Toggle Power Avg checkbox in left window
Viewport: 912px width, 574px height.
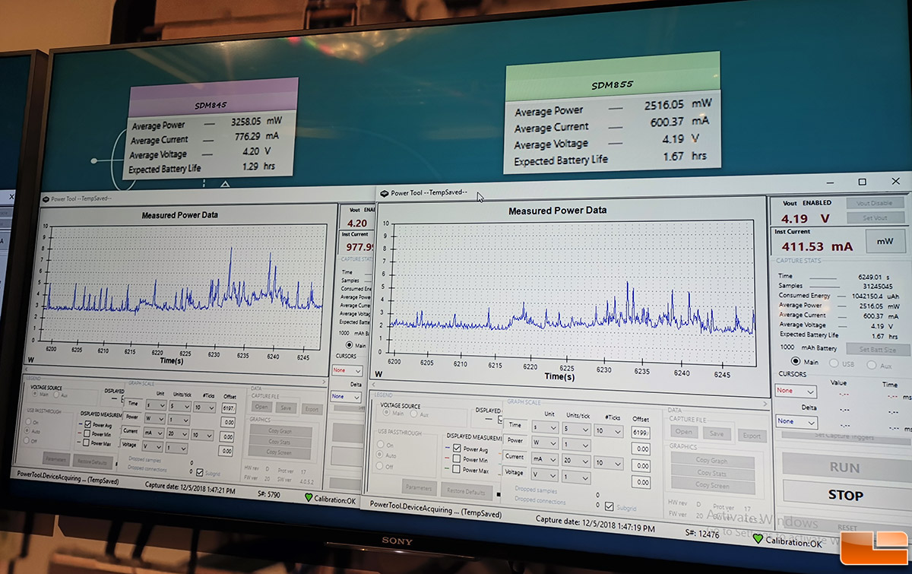(88, 425)
